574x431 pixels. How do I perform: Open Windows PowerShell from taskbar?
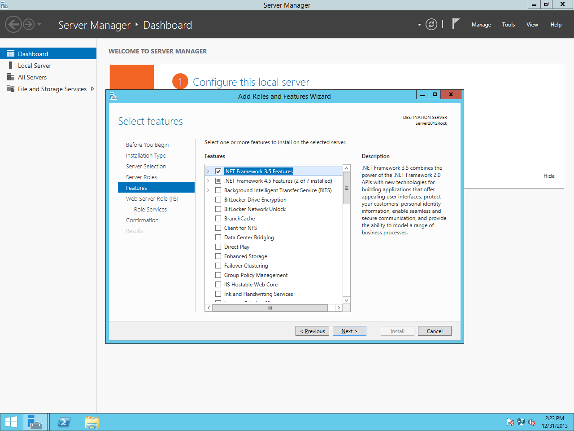[x=64, y=422]
